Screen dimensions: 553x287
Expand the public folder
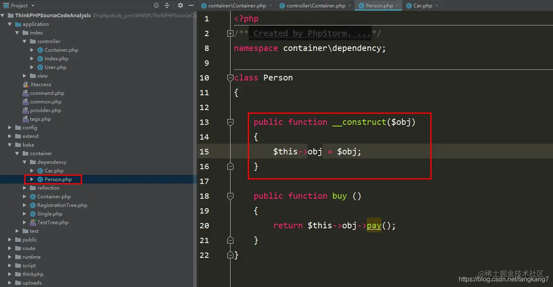tap(10, 240)
